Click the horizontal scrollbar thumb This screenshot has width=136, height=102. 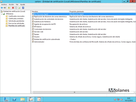pyautogui.click(x=75, y=92)
